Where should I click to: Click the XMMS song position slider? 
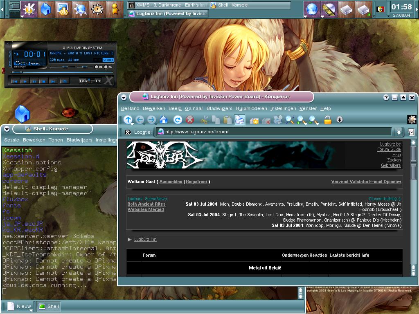(62, 72)
